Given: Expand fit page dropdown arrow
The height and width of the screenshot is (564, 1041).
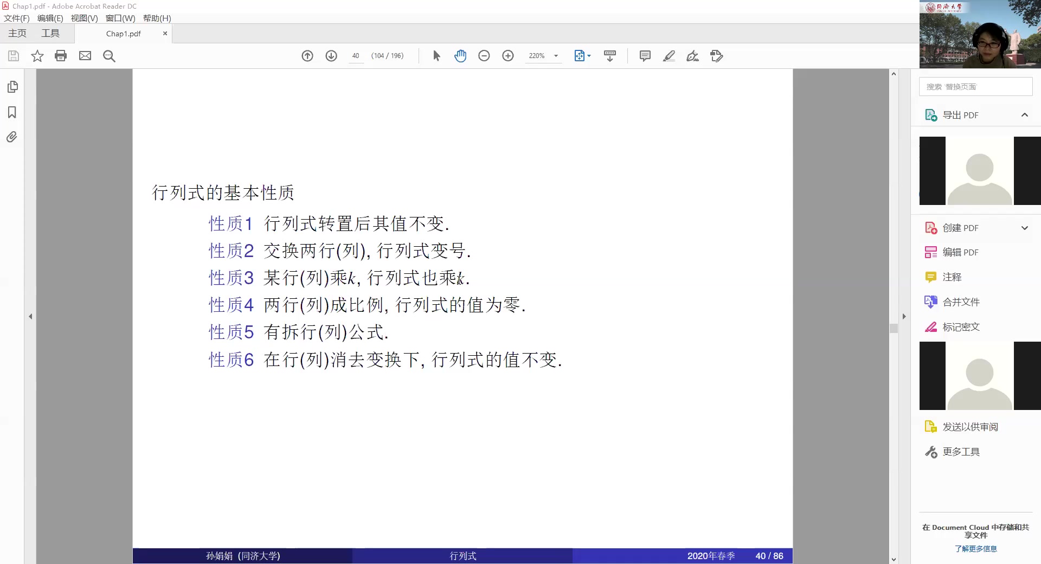Looking at the screenshot, I should click(x=589, y=56).
